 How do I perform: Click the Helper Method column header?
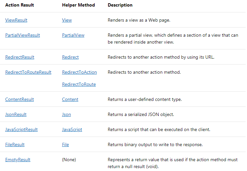(79, 5)
